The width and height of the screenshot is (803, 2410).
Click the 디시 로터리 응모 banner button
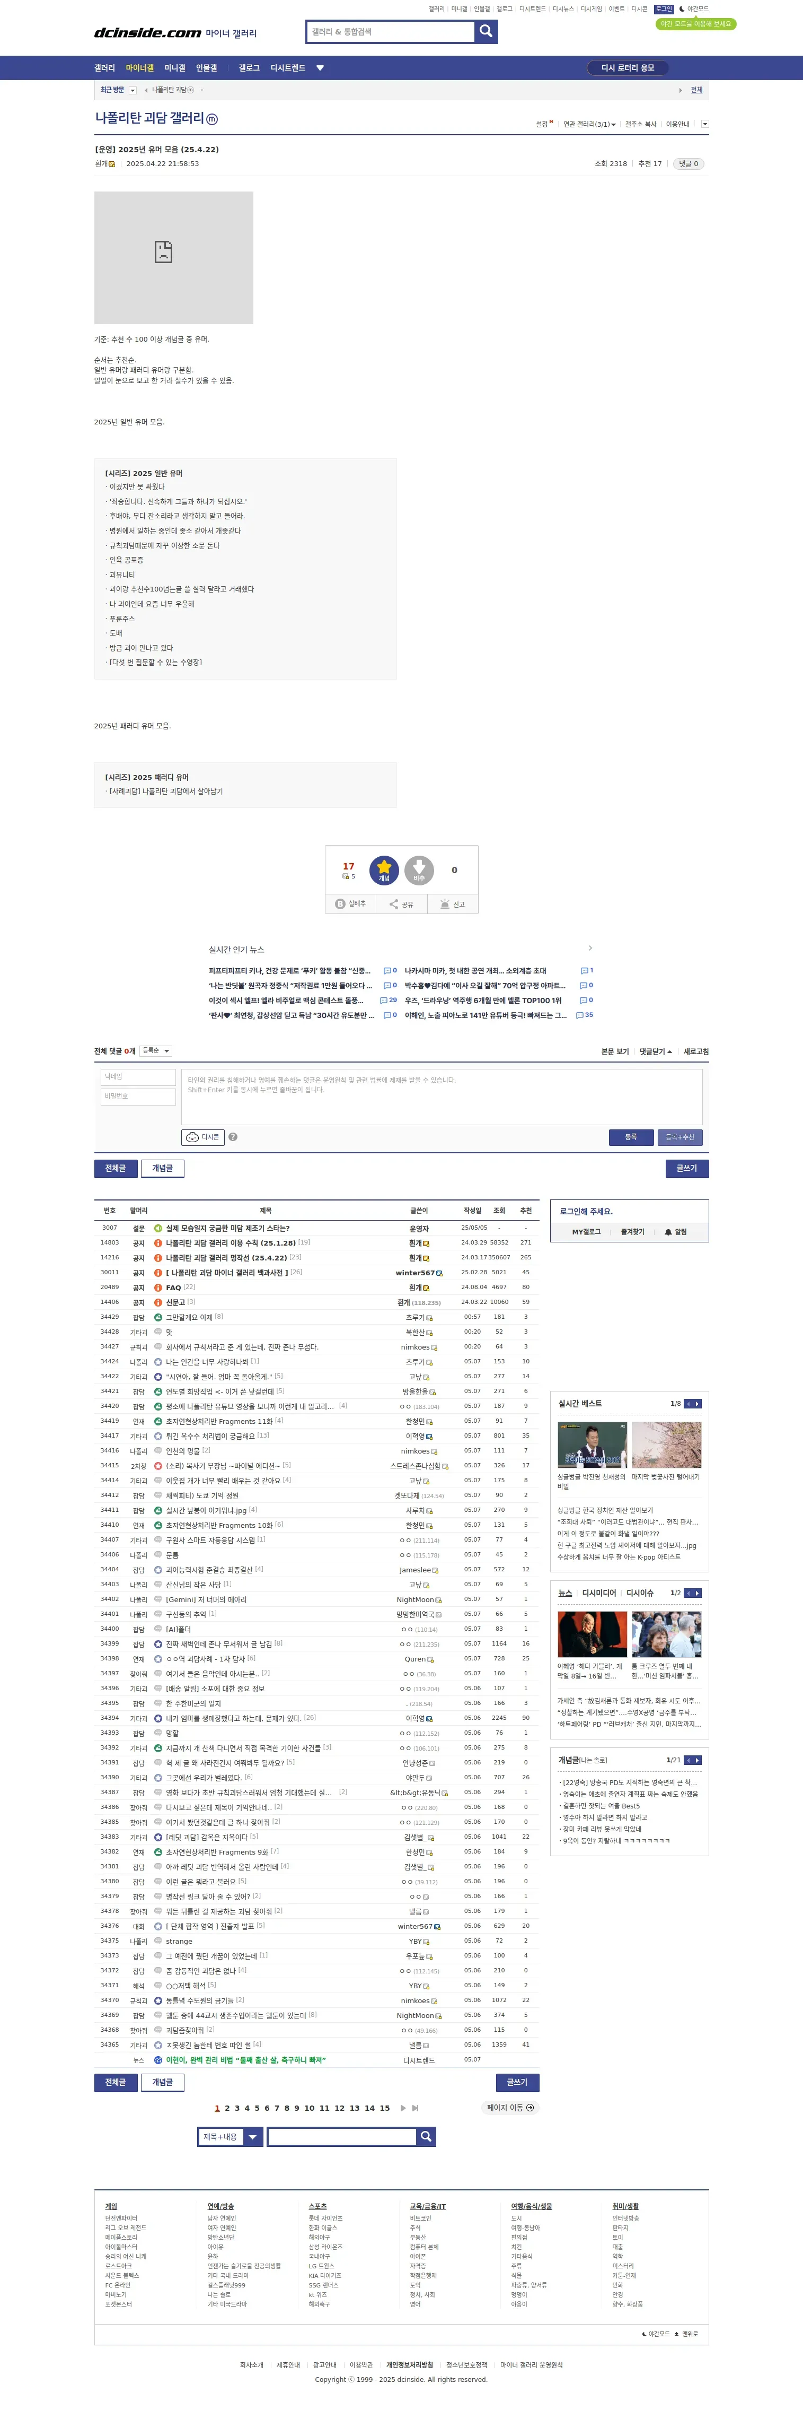click(628, 67)
